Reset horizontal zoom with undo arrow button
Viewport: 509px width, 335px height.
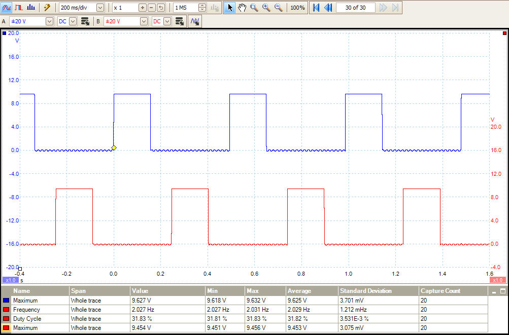161,8
